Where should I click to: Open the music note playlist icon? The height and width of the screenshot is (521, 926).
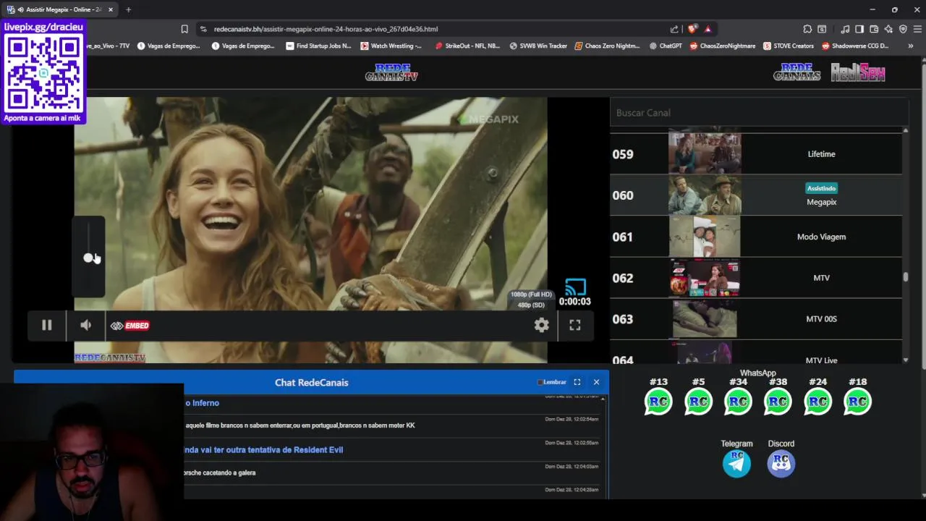pyautogui.click(x=845, y=29)
